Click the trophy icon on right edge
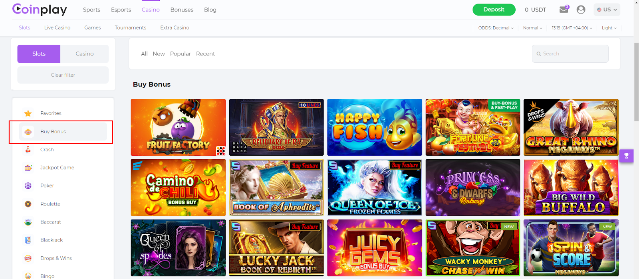Viewport: 639px width, 279px height. [627, 156]
